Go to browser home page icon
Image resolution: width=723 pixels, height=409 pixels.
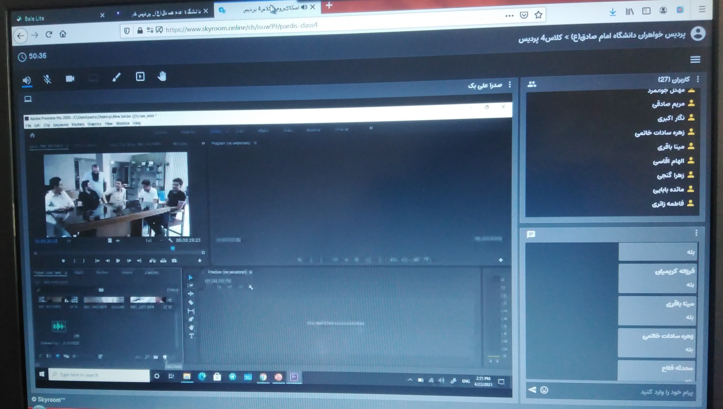click(63, 34)
